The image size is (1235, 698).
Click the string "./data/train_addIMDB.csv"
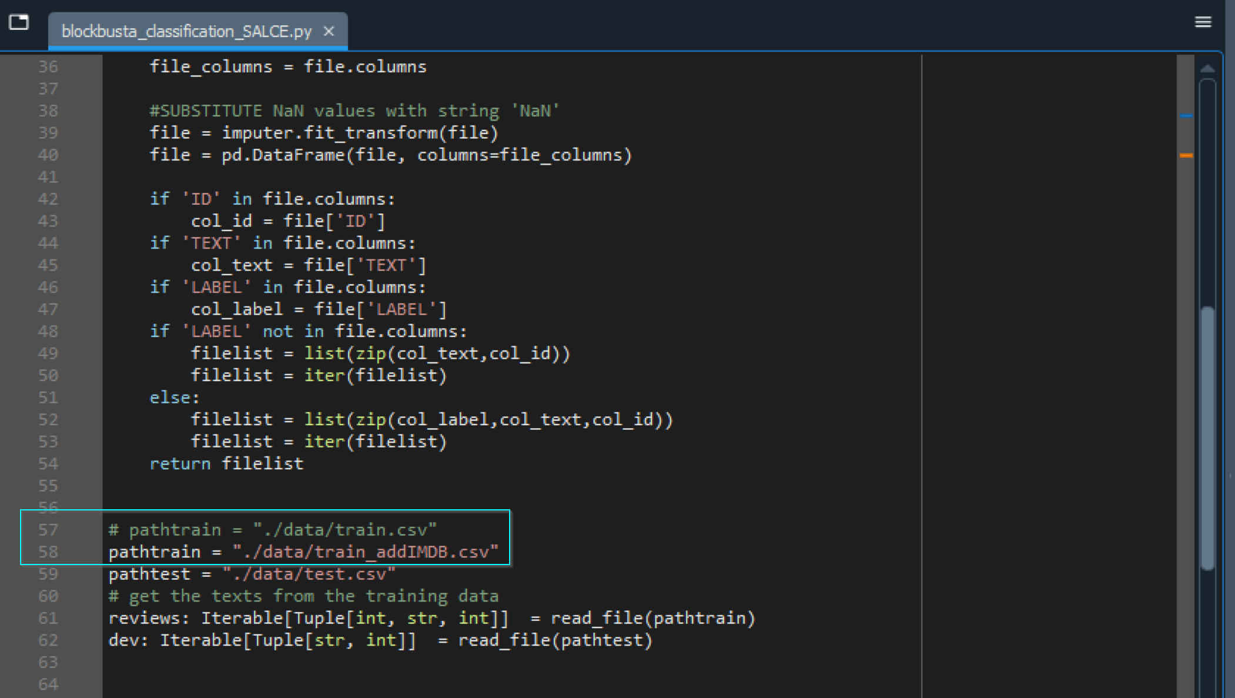point(365,552)
